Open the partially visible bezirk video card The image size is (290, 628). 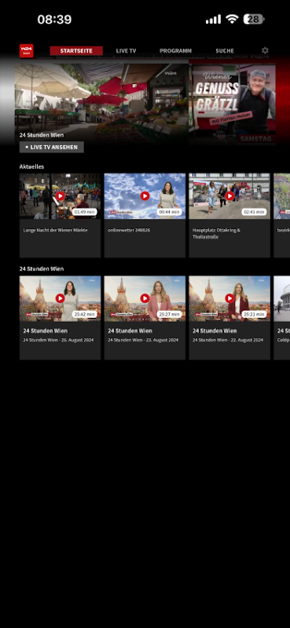pyautogui.click(x=282, y=215)
